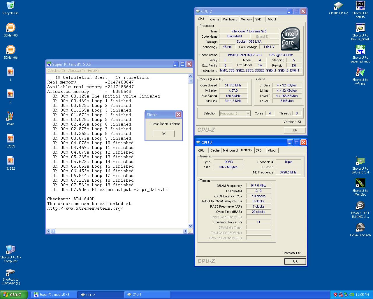
Task: Click Super PI vertical scrollbar up arrow
Action: [x=191, y=77]
